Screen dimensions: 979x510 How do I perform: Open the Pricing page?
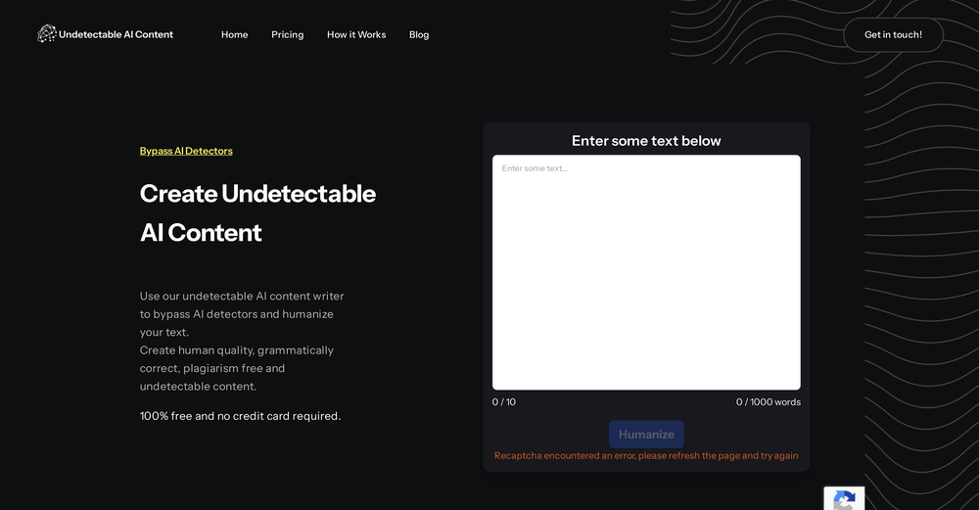287,34
